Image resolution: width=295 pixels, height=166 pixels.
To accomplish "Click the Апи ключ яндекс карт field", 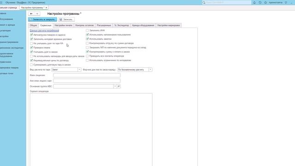I will coord(87,81).
